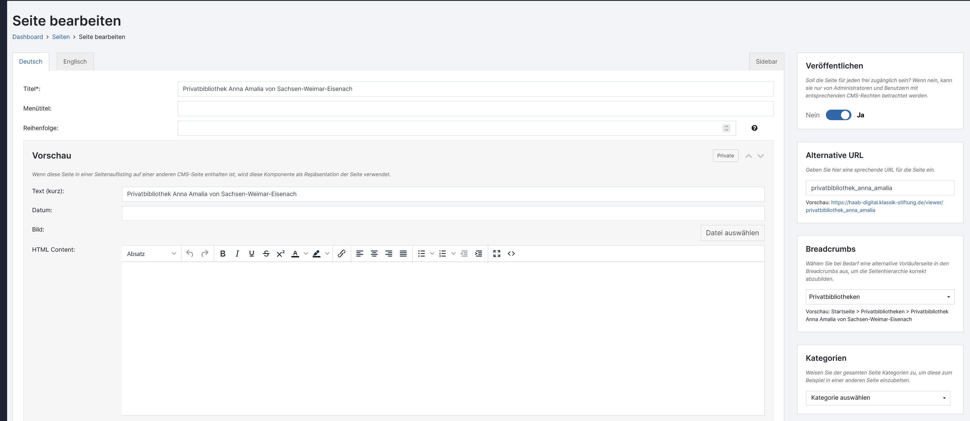Image resolution: width=970 pixels, height=421 pixels.
Task: Open the Sidebar tab
Action: (x=766, y=62)
